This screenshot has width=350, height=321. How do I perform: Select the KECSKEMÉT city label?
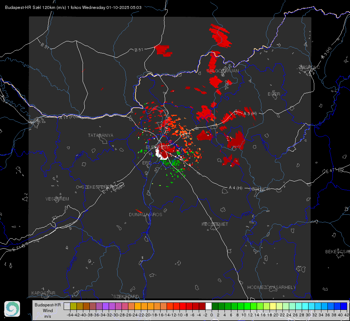[x=215, y=224]
